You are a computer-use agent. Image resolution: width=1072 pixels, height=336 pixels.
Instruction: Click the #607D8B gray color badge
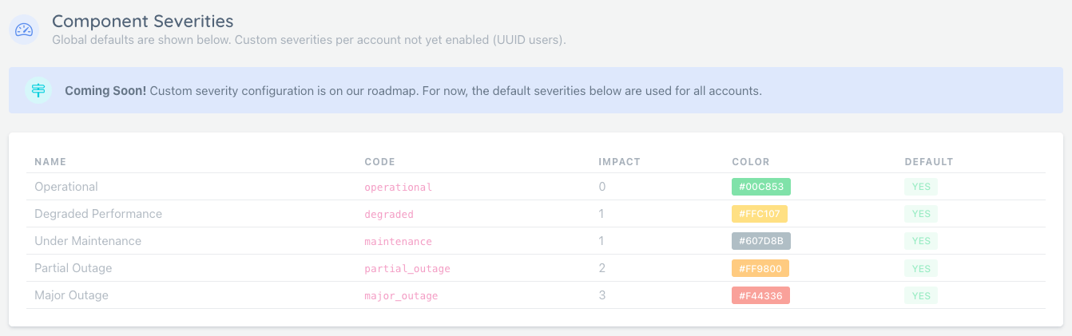click(x=760, y=241)
